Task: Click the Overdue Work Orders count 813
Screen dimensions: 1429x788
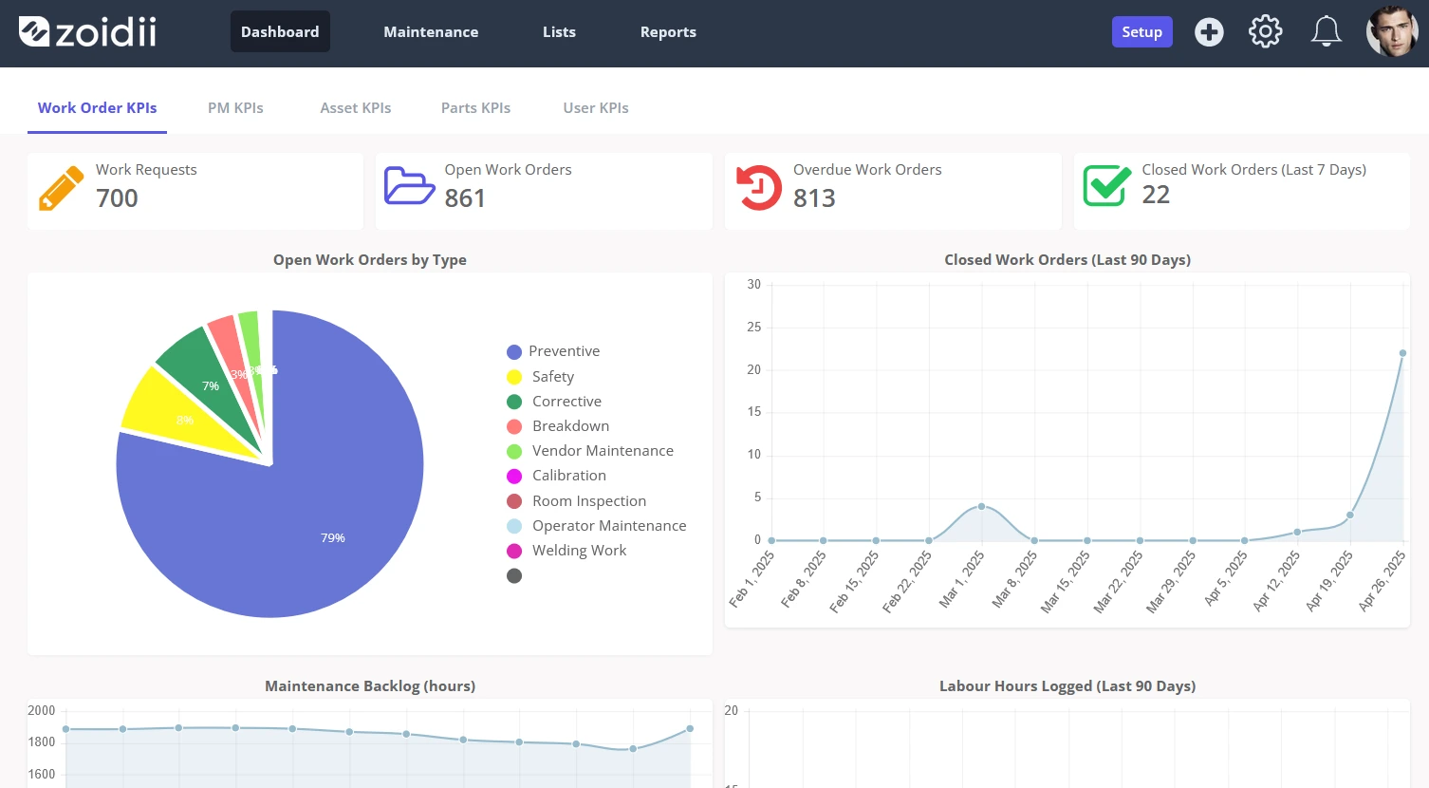Action: [x=814, y=198]
